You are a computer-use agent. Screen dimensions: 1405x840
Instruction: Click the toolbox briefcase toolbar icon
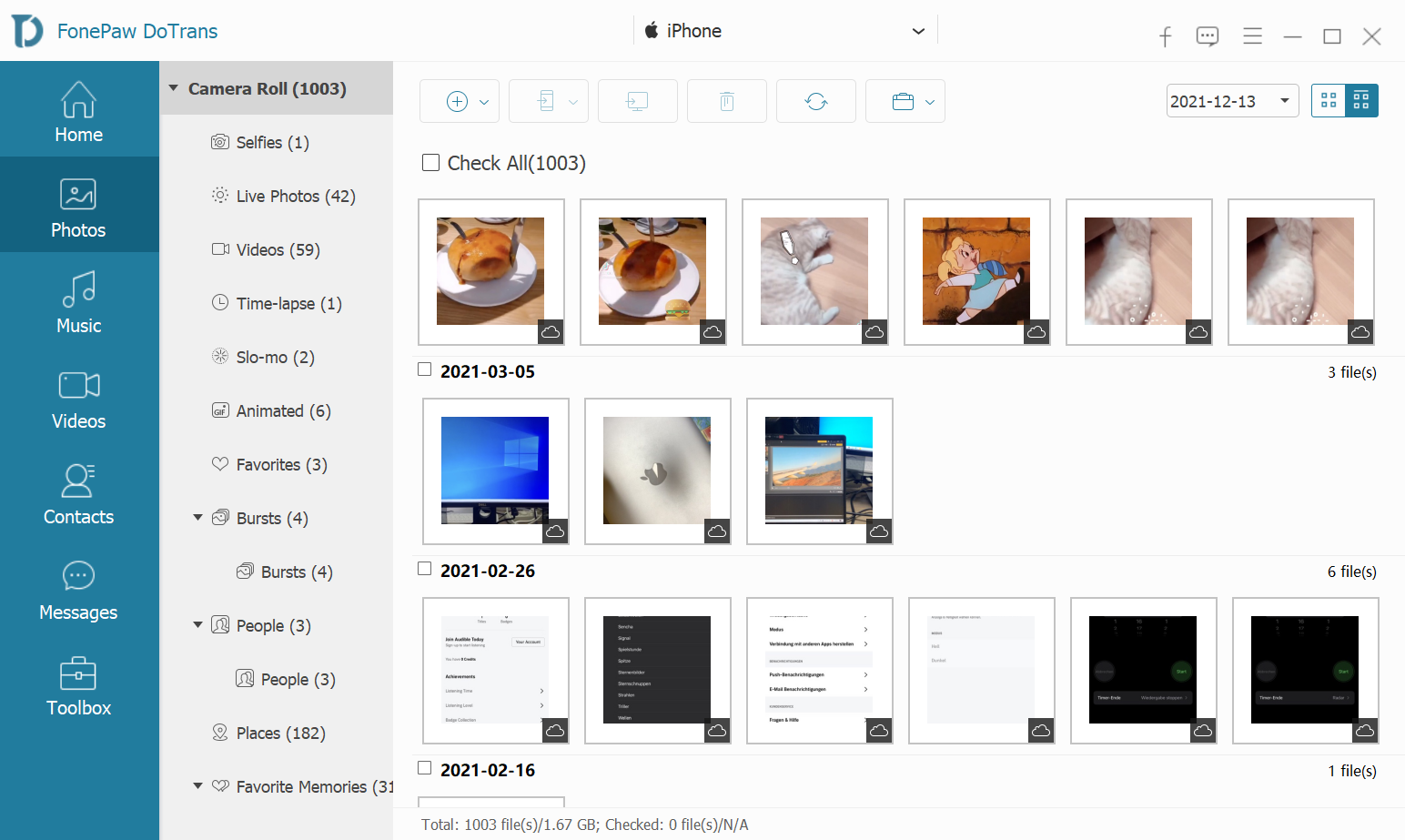[903, 101]
